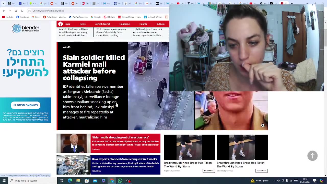Focus the Type here to search box
This screenshot has height=184, width=327.
pos(32,181)
